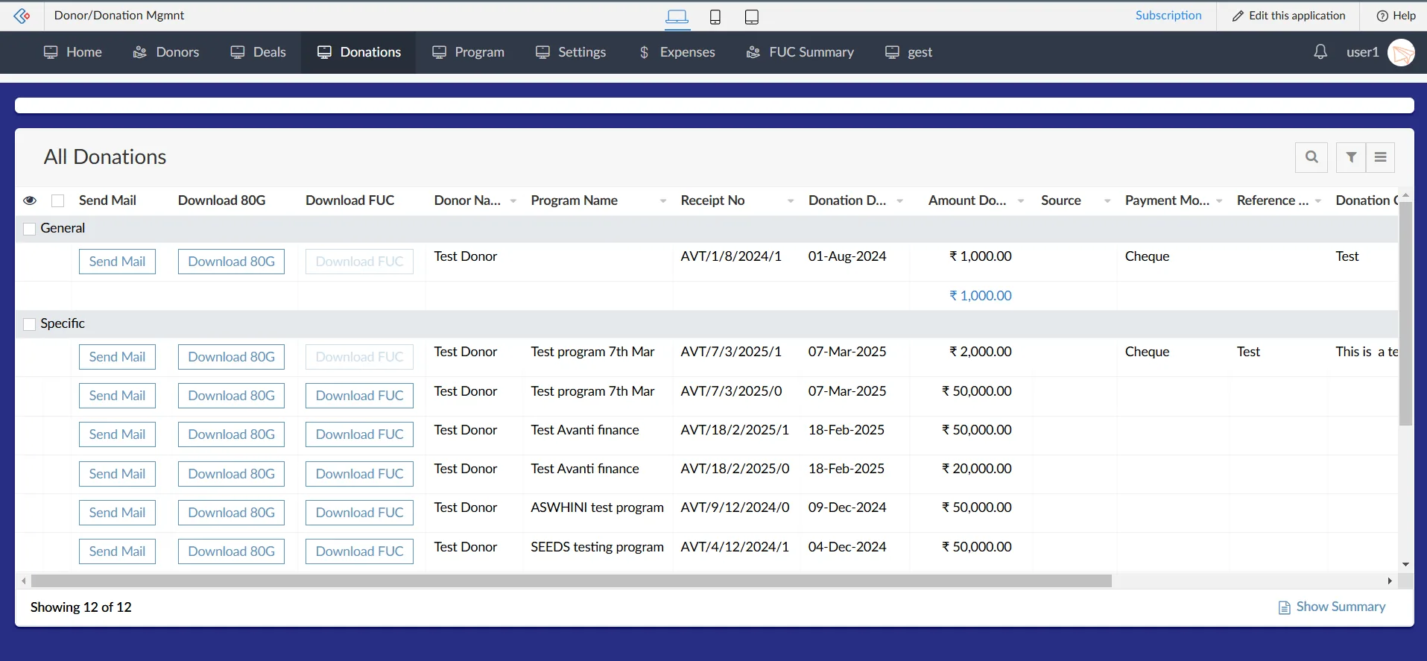Open the notifications bell
This screenshot has width=1427, height=661.
pos(1320,51)
